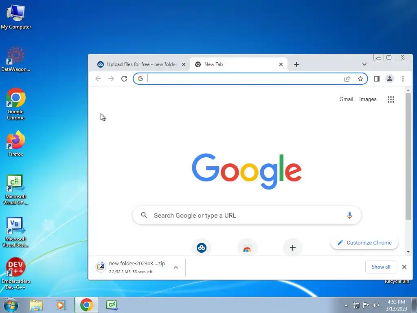Click the magnifier icon in Google search box
The height and width of the screenshot is (313, 417).
(144, 215)
